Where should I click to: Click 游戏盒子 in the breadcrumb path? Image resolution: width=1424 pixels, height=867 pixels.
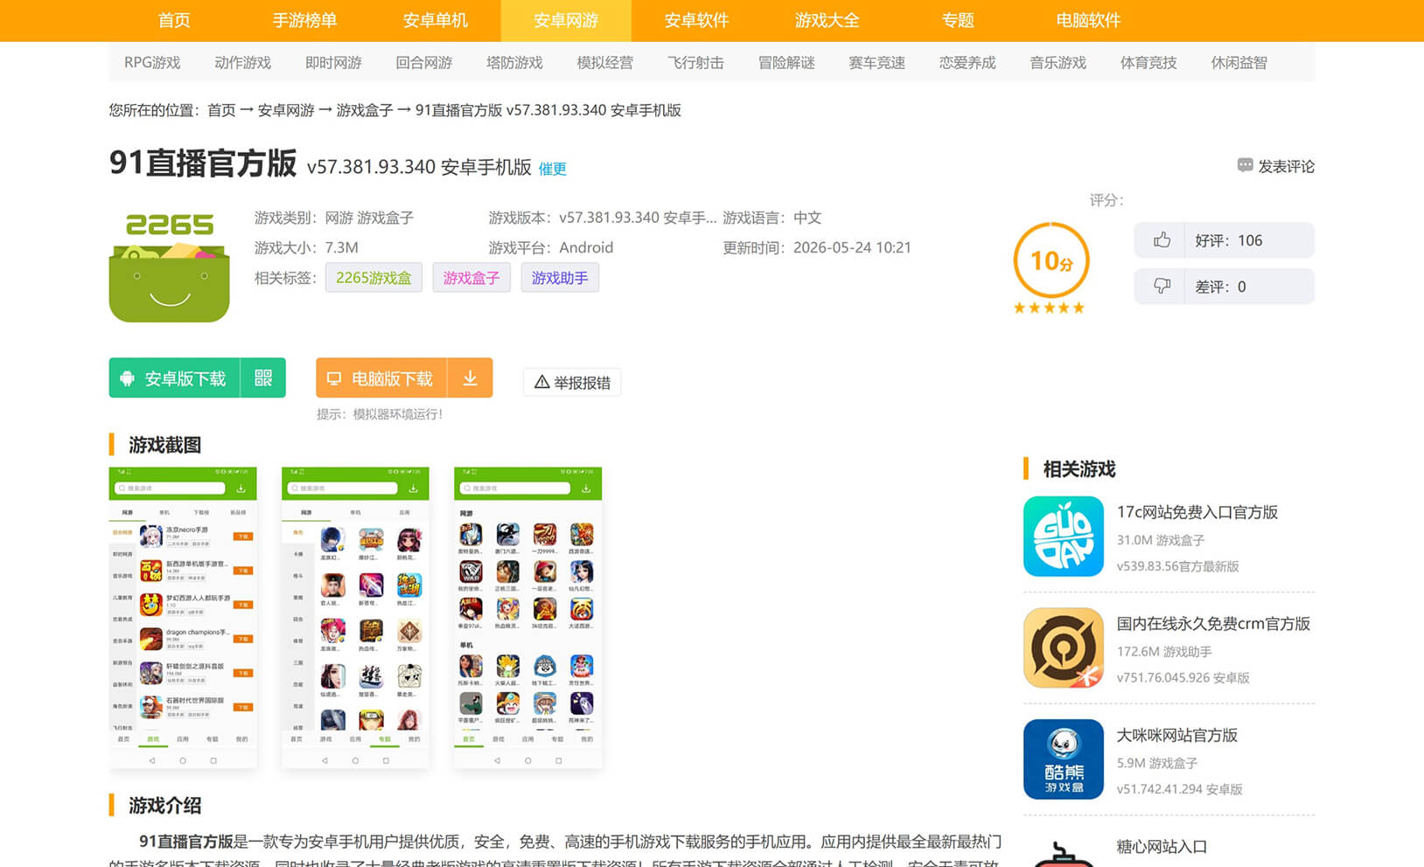pos(365,110)
